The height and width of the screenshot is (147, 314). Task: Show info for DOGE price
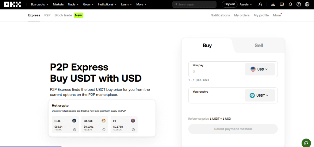pos(104,130)
